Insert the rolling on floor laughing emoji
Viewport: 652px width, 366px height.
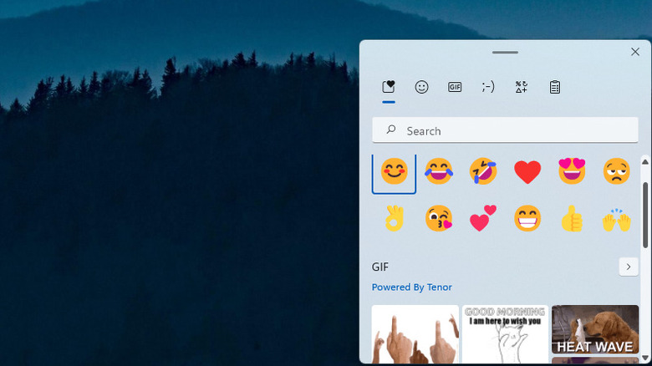[483, 171]
